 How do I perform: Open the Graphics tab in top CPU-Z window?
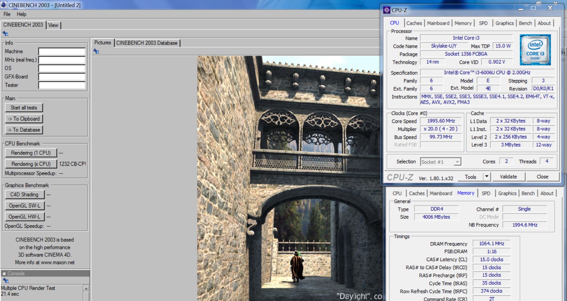pyautogui.click(x=505, y=23)
